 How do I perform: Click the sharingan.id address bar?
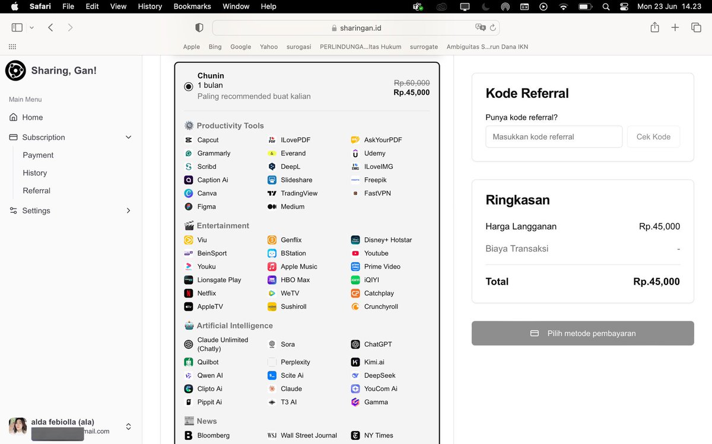coord(356,28)
